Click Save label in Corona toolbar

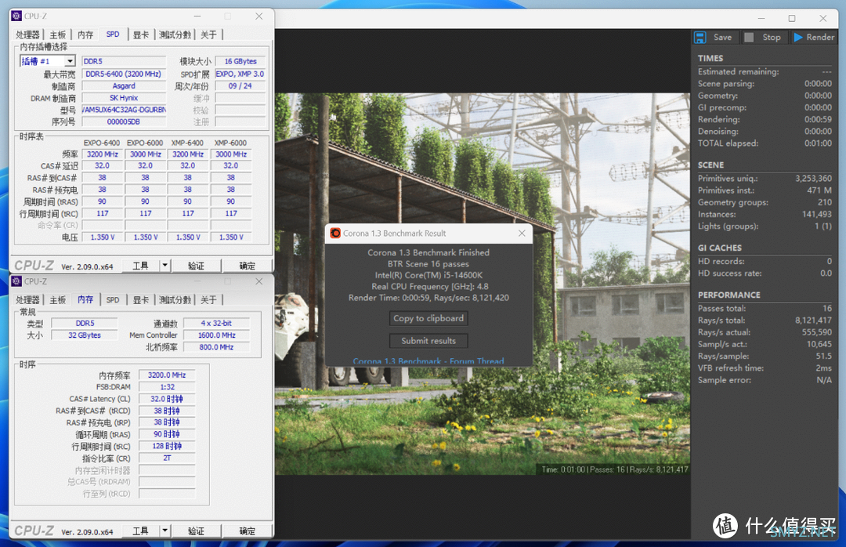[x=722, y=38]
